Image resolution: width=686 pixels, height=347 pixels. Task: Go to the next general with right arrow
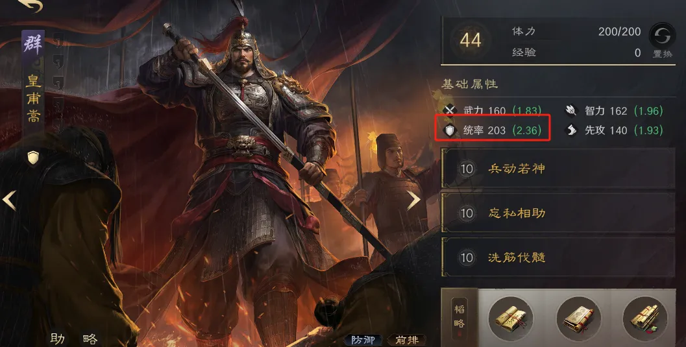[x=413, y=200]
